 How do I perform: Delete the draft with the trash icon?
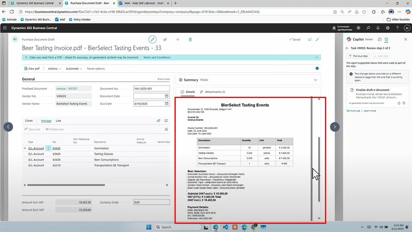190,39
